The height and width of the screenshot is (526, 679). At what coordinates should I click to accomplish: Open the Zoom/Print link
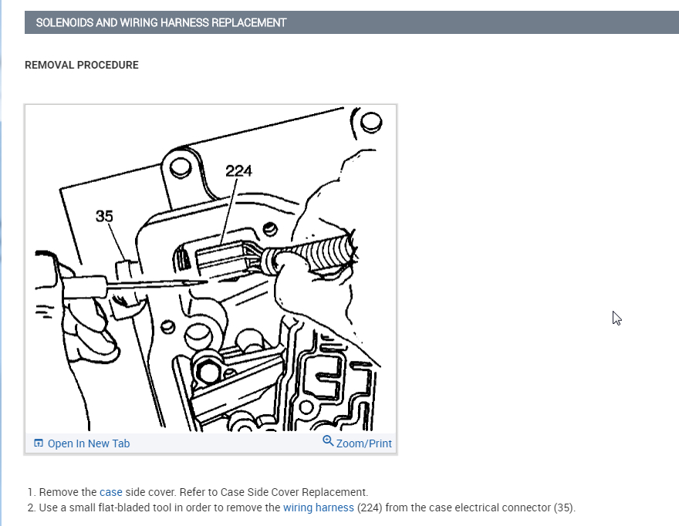(x=363, y=443)
